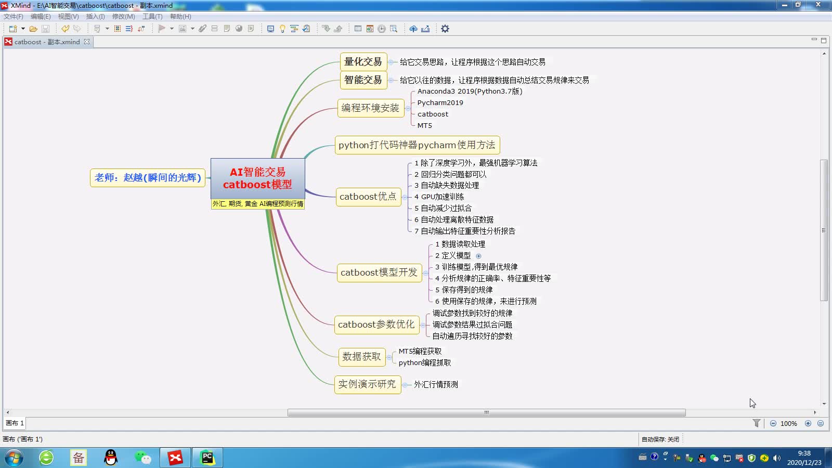Click the vertical scrollbar thumb
The height and width of the screenshot is (468, 832).
(x=824, y=230)
